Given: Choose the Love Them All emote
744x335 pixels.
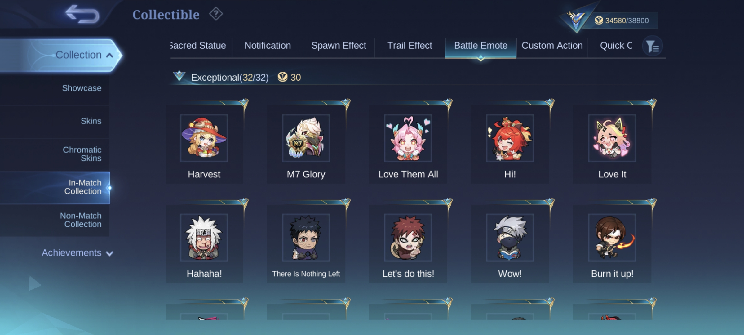Looking at the screenshot, I should 408,144.
